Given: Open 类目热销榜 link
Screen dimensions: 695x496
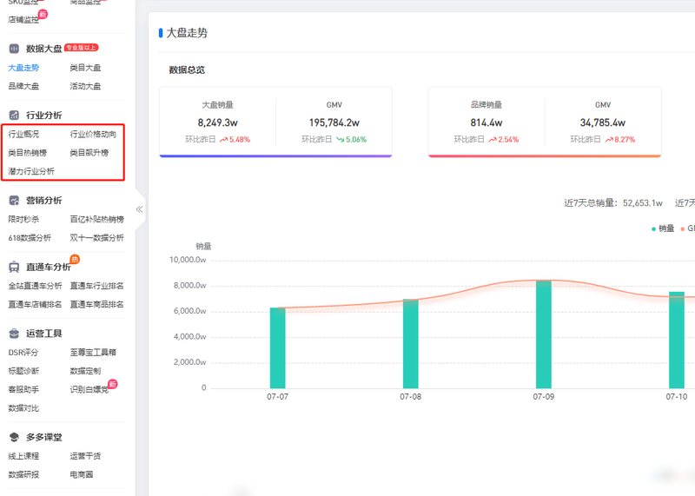Looking at the screenshot, I should (x=28, y=153).
